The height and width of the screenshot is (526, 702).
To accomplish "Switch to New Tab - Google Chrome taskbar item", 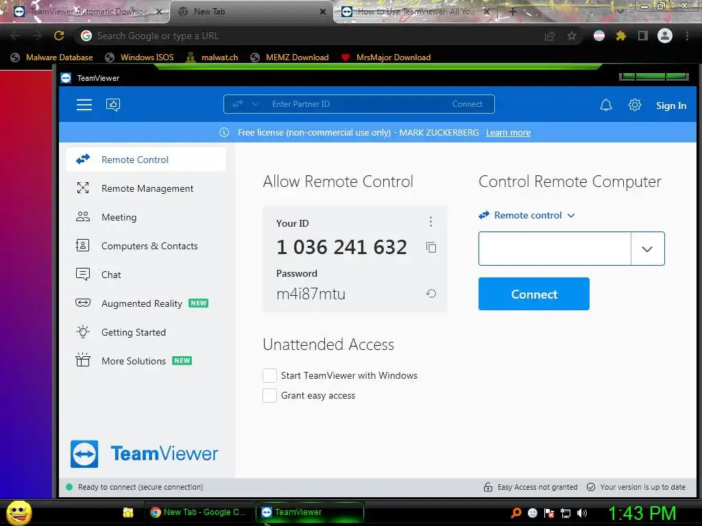I will (198, 512).
